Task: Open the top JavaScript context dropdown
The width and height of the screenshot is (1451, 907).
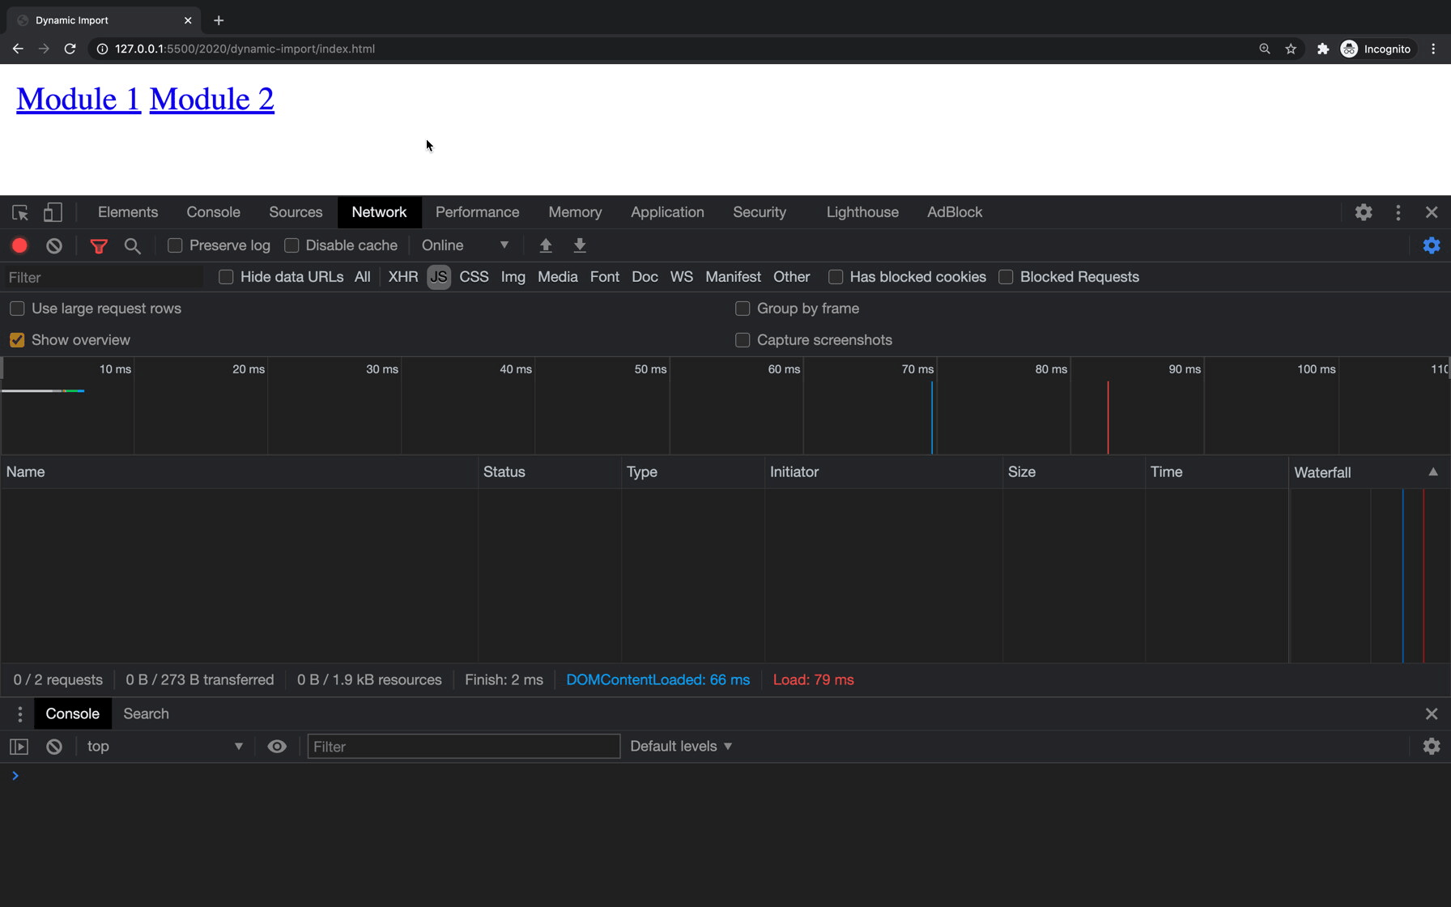Action: [164, 746]
